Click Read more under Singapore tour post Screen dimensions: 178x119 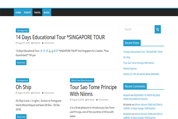(x=21, y=62)
